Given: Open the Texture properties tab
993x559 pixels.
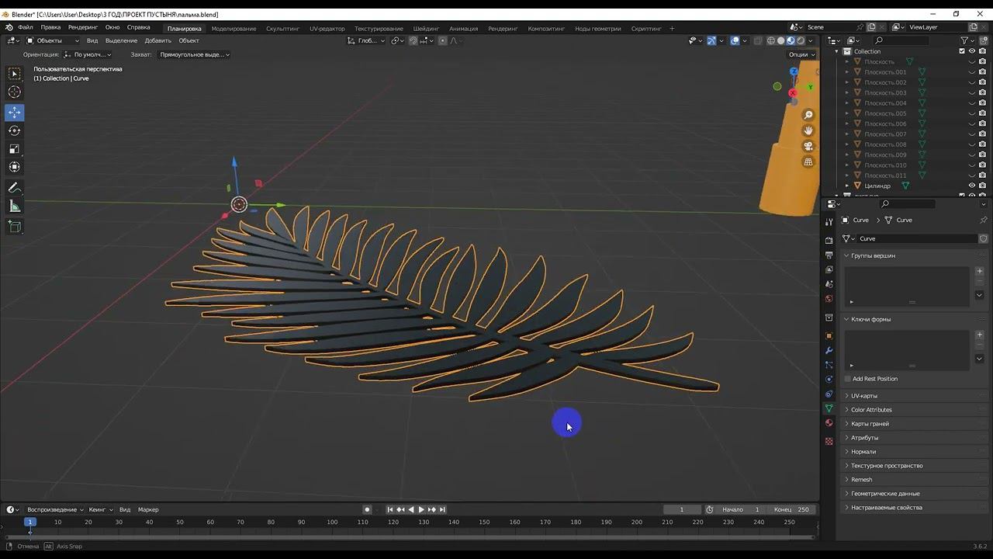Looking at the screenshot, I should click(829, 441).
